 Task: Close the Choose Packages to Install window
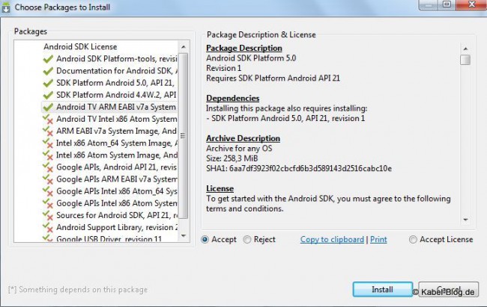point(472,4)
